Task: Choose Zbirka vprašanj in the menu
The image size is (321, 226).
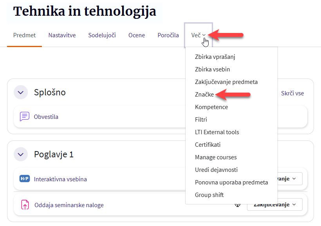Action: (x=215, y=56)
